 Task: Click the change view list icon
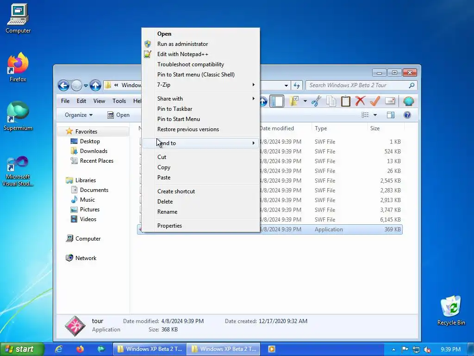[365, 115]
